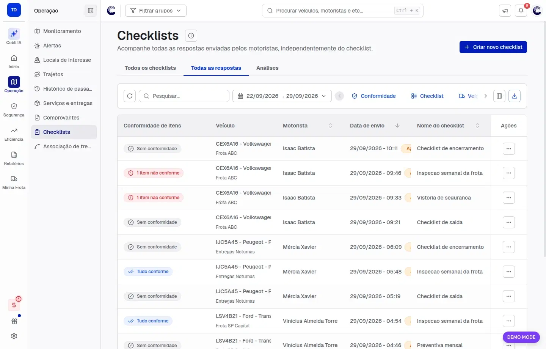Open Serviços e entregas in sidebar

pyautogui.click(x=64, y=103)
